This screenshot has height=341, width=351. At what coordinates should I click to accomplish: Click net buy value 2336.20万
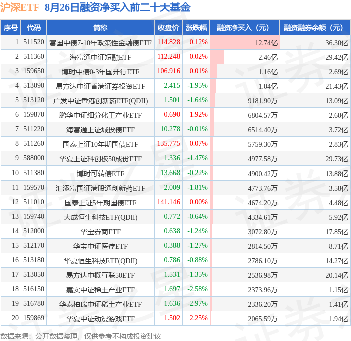[263, 304]
